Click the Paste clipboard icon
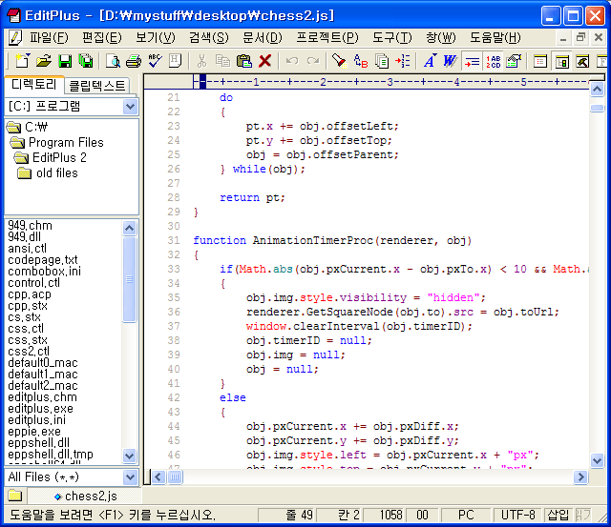The width and height of the screenshot is (611, 527). (243, 61)
